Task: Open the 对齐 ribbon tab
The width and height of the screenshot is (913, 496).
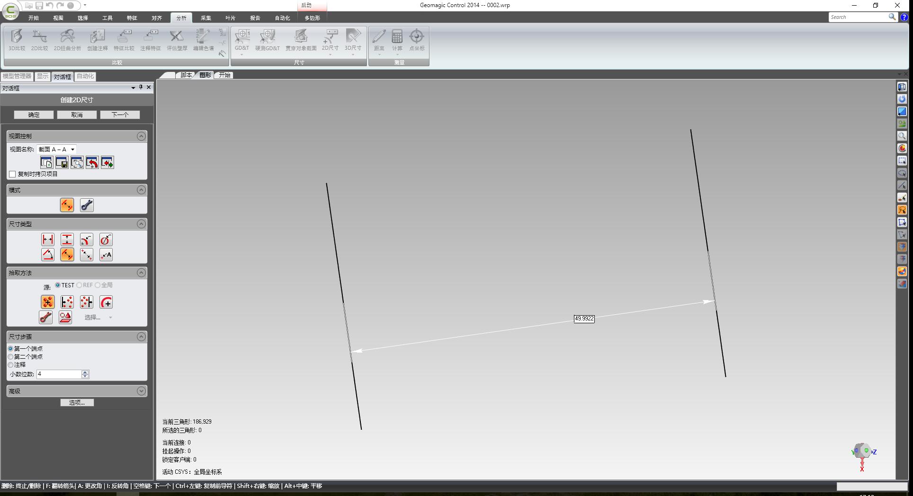Action: point(157,18)
